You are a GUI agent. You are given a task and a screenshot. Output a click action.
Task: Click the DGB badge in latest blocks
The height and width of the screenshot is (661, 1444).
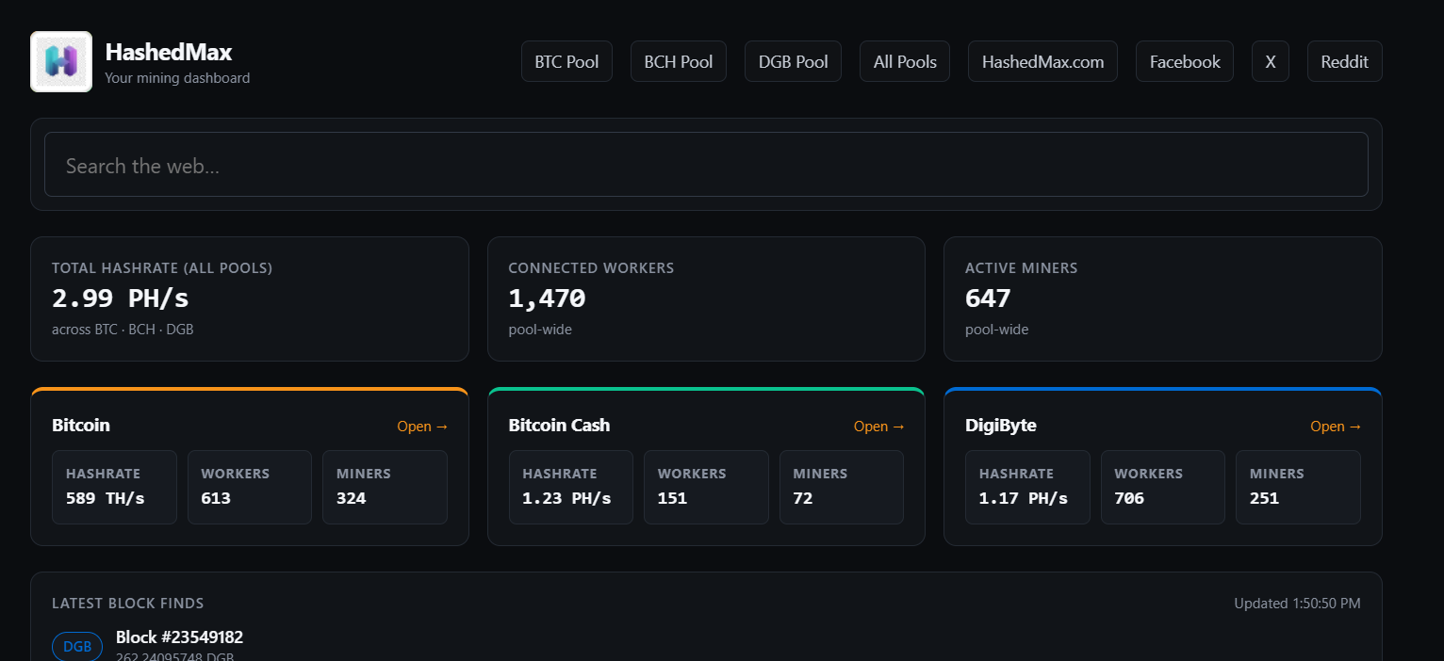[x=77, y=647]
